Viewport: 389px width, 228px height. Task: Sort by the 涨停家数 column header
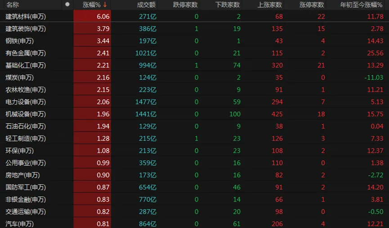point(312,5)
